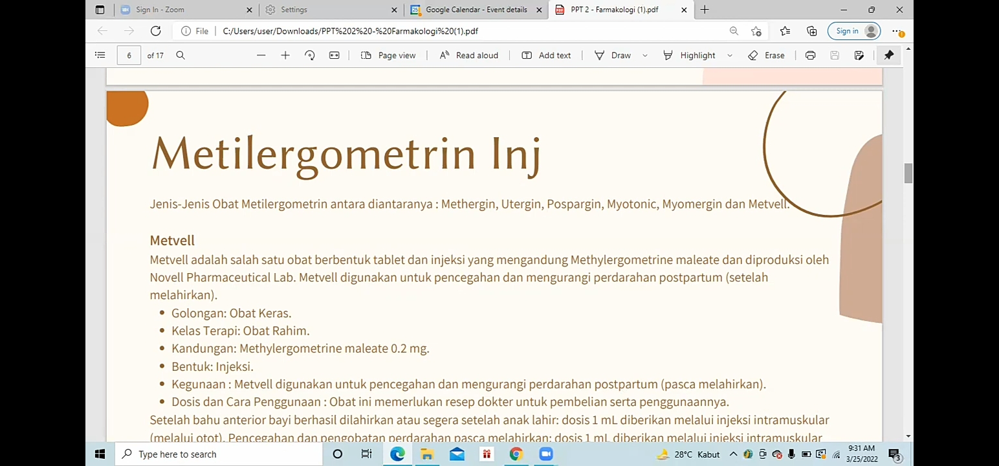Viewport: 999px width, 466px height.
Task: Select the fit to width icon
Action: coord(334,56)
